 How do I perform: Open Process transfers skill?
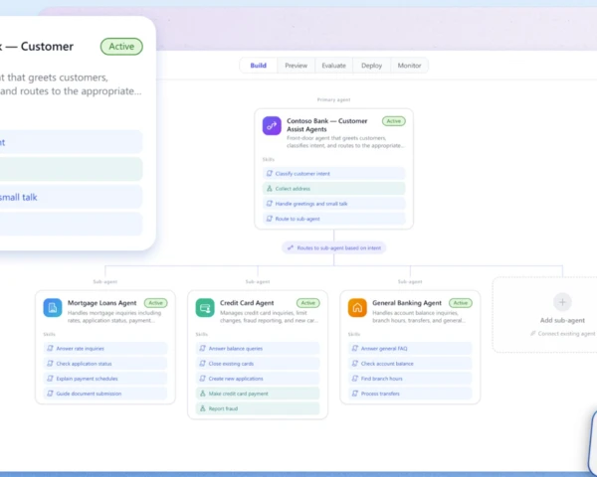click(x=410, y=394)
